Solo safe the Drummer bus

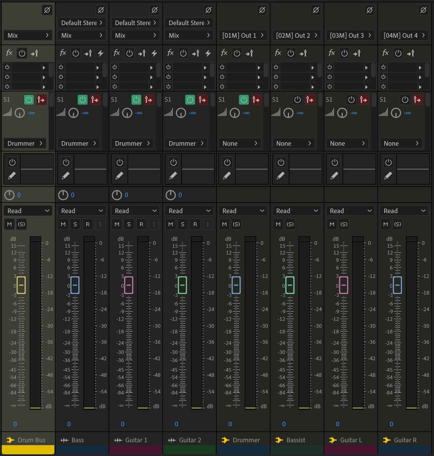coord(236,224)
